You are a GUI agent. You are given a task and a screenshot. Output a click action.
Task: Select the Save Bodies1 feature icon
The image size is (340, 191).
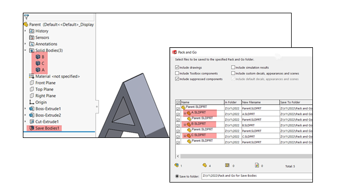32,128
